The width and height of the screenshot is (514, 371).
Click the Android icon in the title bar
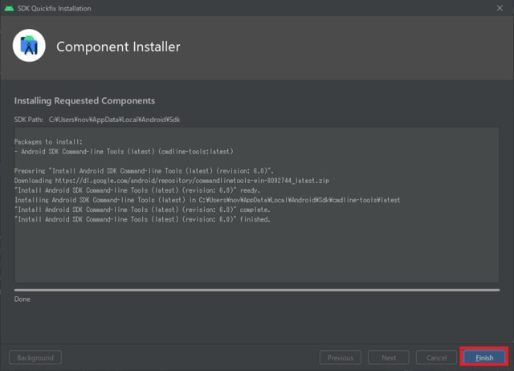9,8
